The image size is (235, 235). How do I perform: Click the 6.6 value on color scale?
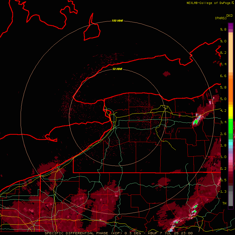click(223, 76)
